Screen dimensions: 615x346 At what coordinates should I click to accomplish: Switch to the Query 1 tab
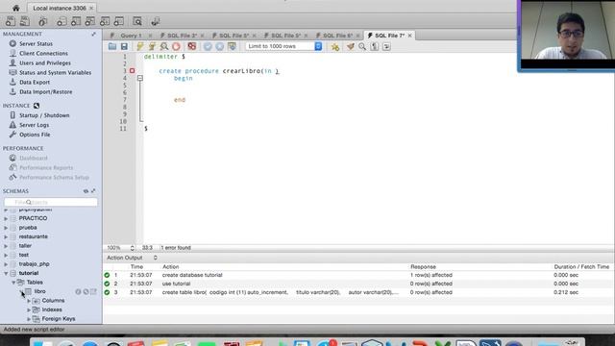click(131, 36)
